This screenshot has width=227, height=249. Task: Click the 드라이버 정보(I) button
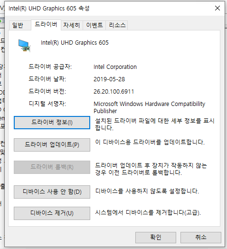point(52,123)
